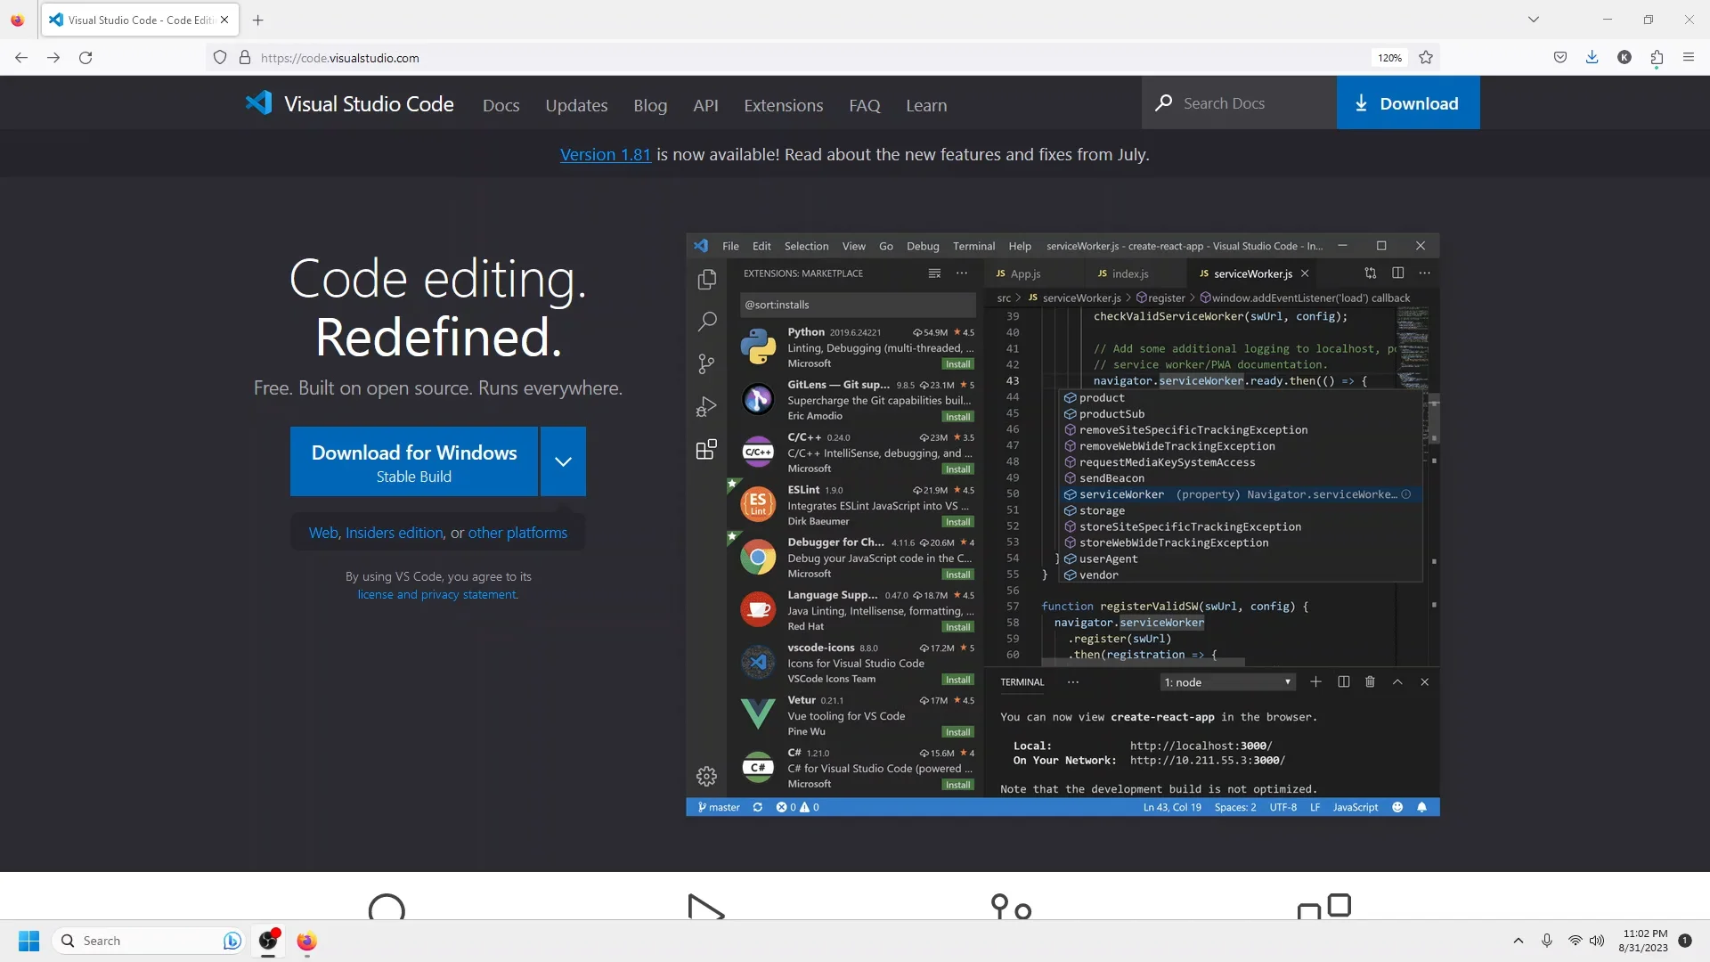
Task: Toggle the terminal panel maximize chevron
Action: click(1397, 681)
